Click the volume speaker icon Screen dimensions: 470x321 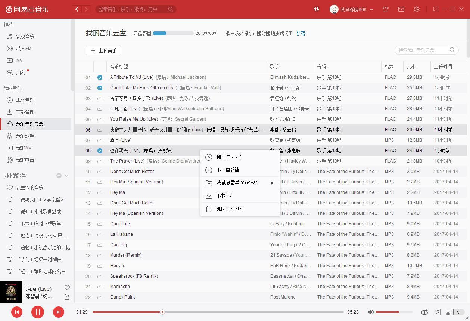(x=370, y=312)
